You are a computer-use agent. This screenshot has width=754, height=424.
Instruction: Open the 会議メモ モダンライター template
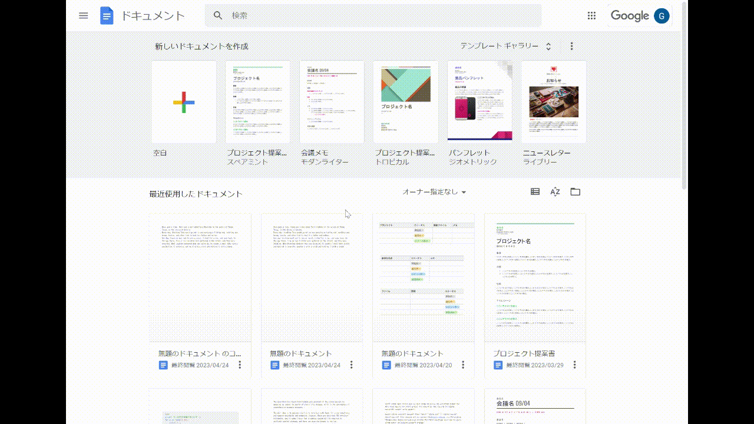click(332, 102)
